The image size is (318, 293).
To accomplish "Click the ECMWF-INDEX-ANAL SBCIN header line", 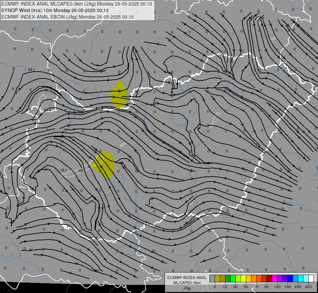I will pyautogui.click(x=68, y=17).
